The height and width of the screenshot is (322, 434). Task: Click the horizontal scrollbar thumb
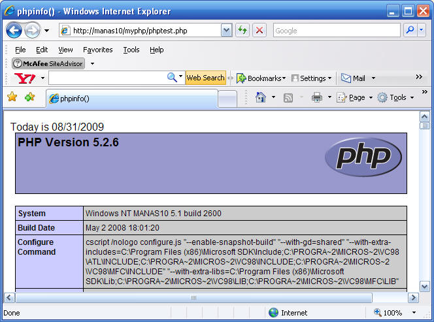coord(193,298)
